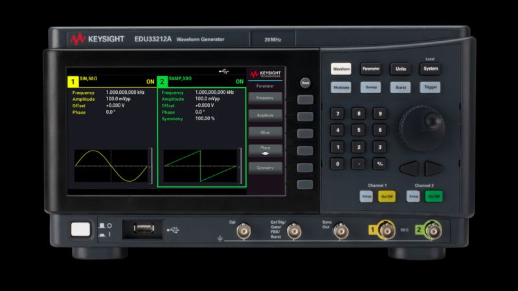Viewport: 518px width, 291px height.
Task: Click the left arrow cursor key
Action: click(x=409, y=168)
